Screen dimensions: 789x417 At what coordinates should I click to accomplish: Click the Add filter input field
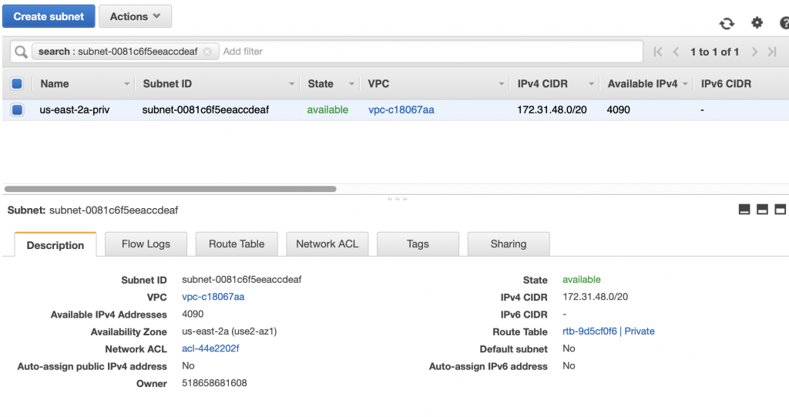pos(431,52)
